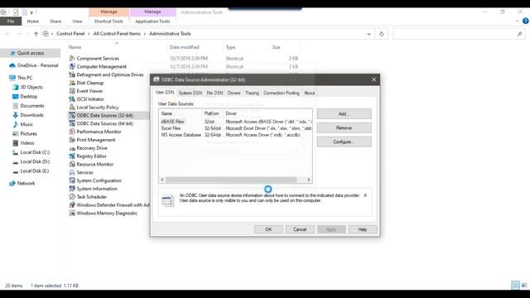Switch to Drivers tab

click(234, 93)
